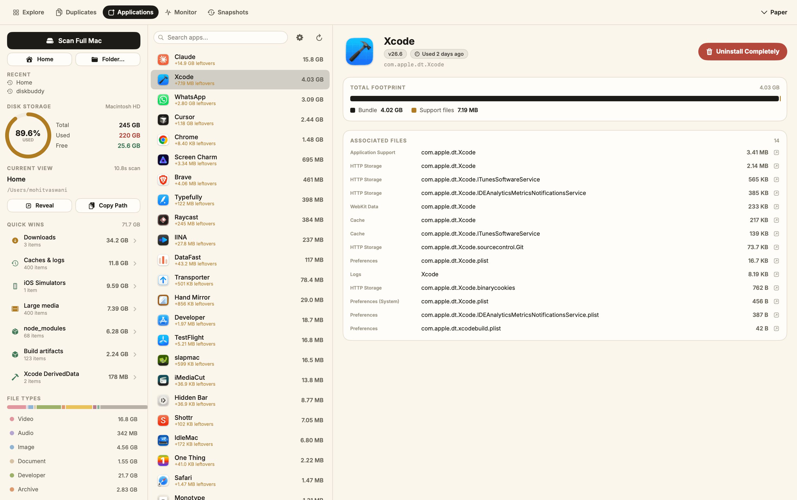Reveal com.apple.dt.xcodebuild.plist file

click(776, 329)
